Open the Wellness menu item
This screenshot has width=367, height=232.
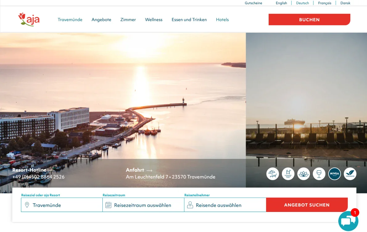click(x=154, y=20)
